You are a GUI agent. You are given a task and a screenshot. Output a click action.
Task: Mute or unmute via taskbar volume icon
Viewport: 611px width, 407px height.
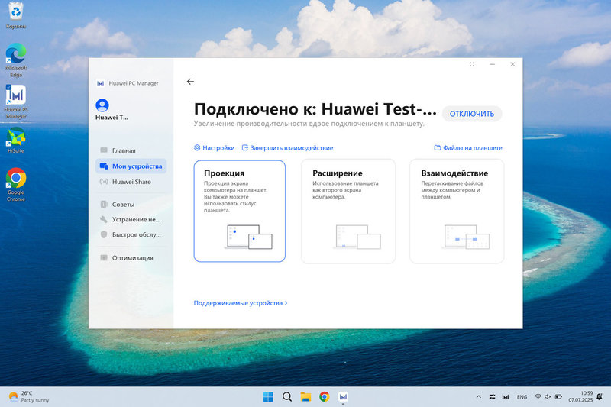548,397
